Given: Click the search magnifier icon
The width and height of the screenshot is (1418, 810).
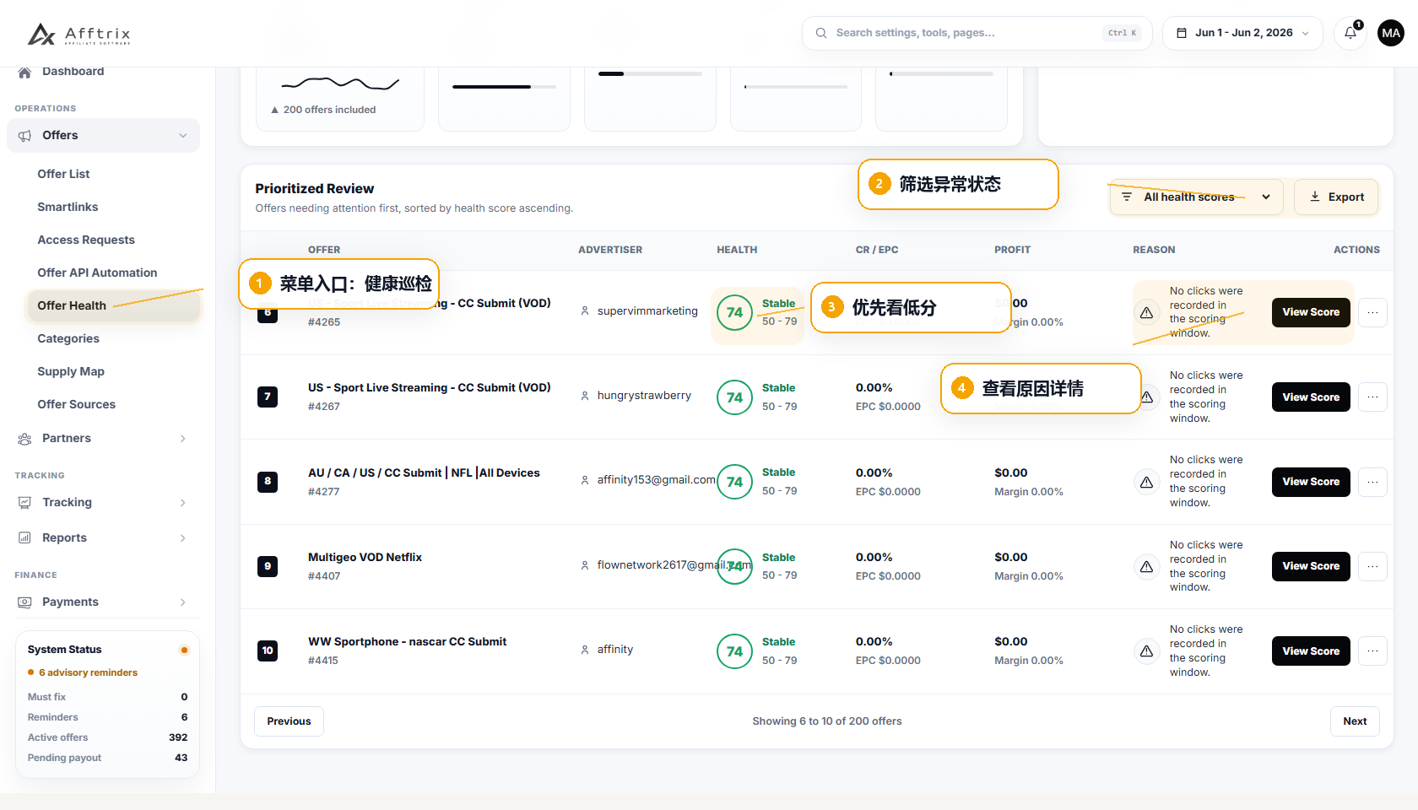Looking at the screenshot, I should tap(821, 33).
